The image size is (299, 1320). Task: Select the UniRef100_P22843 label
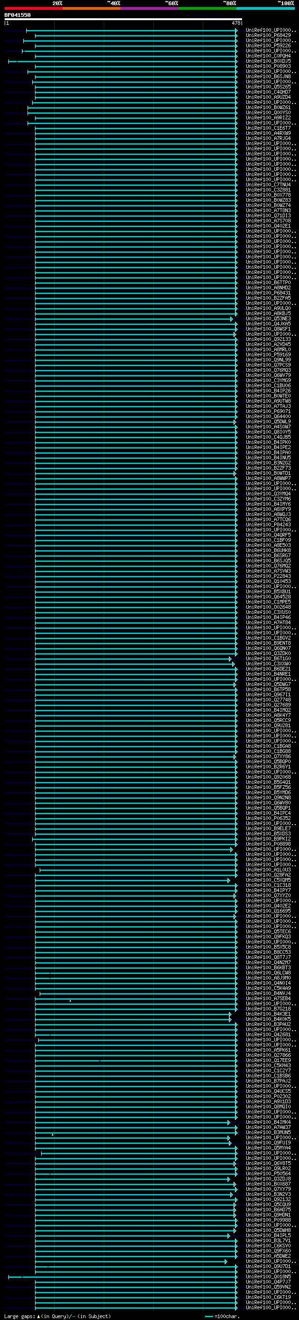pyautogui.click(x=268, y=575)
